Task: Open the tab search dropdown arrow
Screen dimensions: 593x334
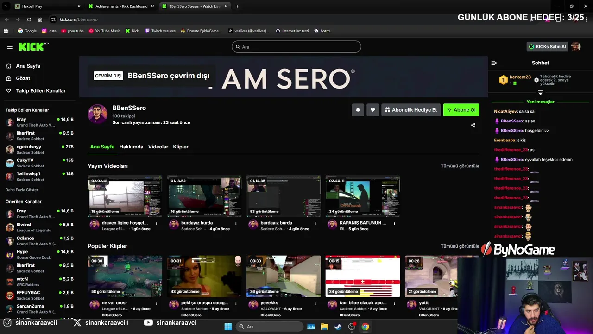Action: [x=6, y=6]
